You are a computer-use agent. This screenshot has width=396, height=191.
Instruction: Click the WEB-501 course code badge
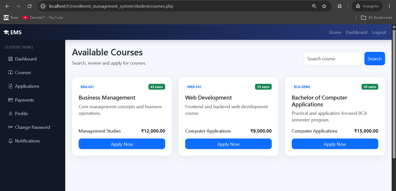point(194,87)
